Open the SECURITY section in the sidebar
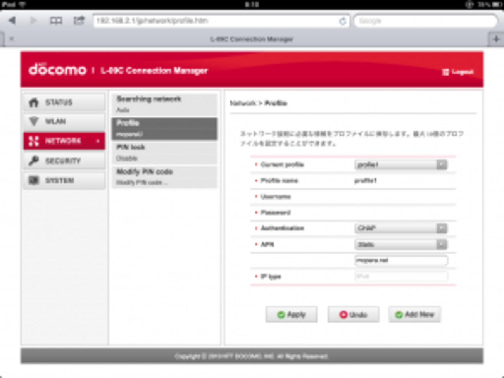 click(x=64, y=161)
